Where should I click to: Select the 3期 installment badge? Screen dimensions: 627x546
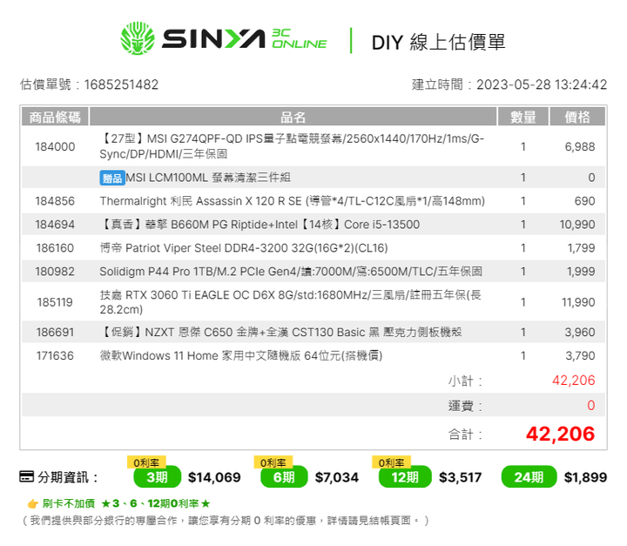tap(157, 477)
